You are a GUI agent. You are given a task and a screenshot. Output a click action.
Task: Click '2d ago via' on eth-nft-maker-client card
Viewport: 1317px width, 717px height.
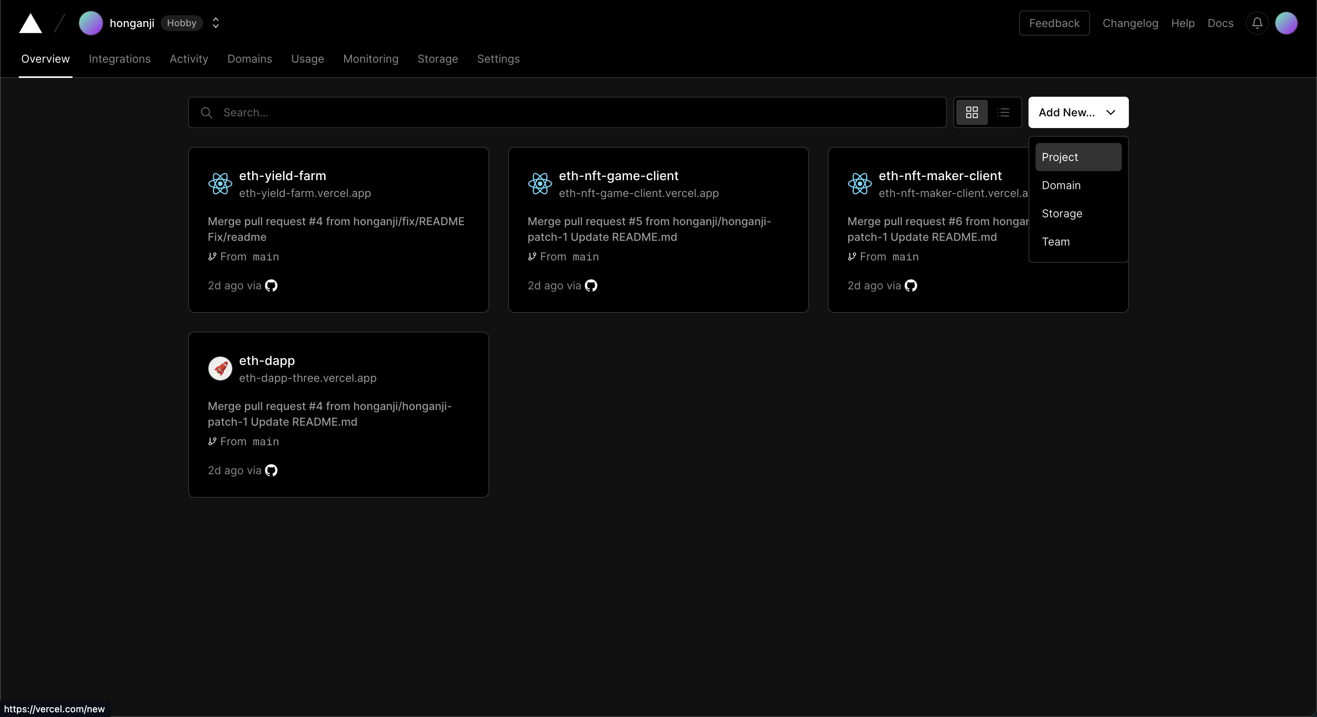(x=874, y=285)
